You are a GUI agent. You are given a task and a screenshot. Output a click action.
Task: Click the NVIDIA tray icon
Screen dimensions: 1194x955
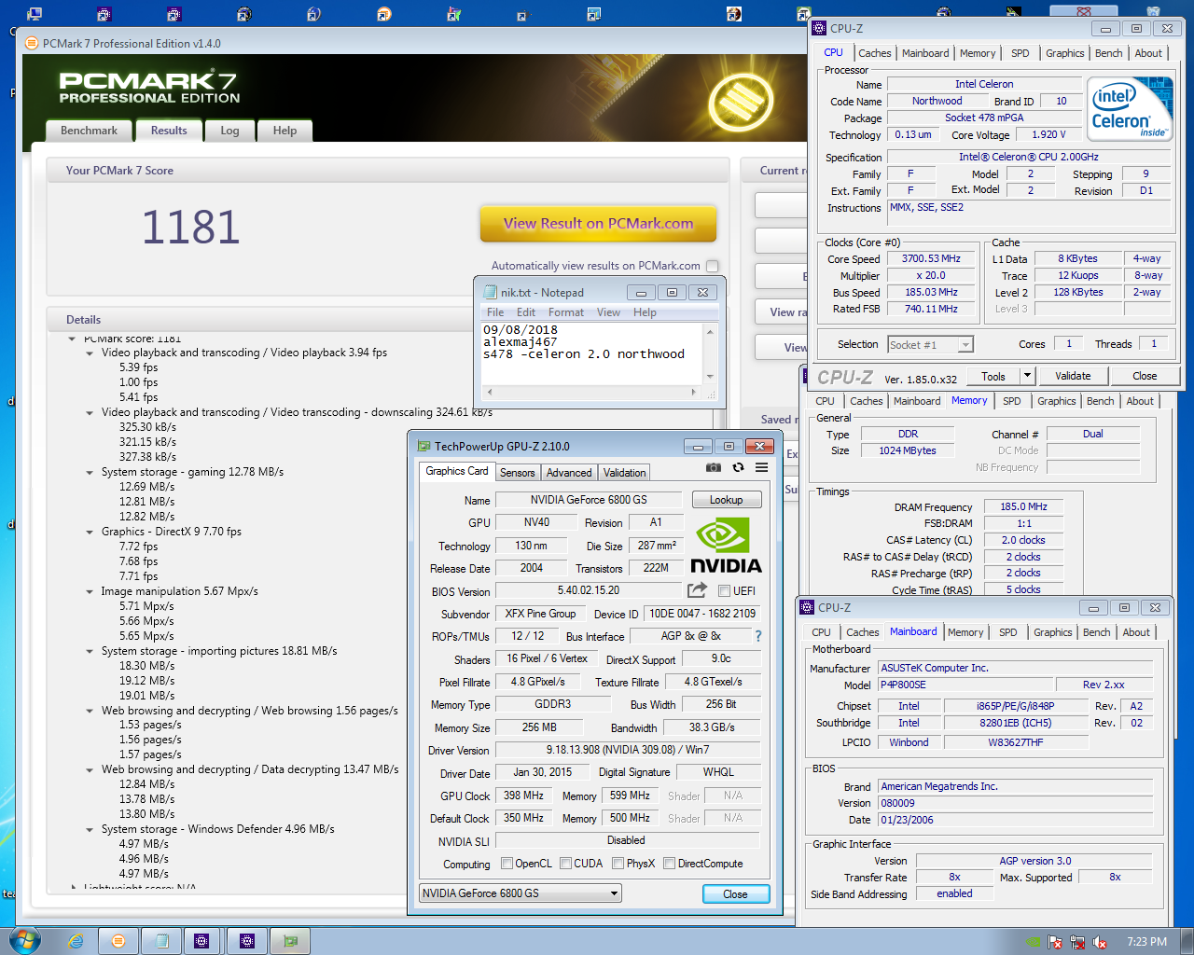pos(1033,942)
